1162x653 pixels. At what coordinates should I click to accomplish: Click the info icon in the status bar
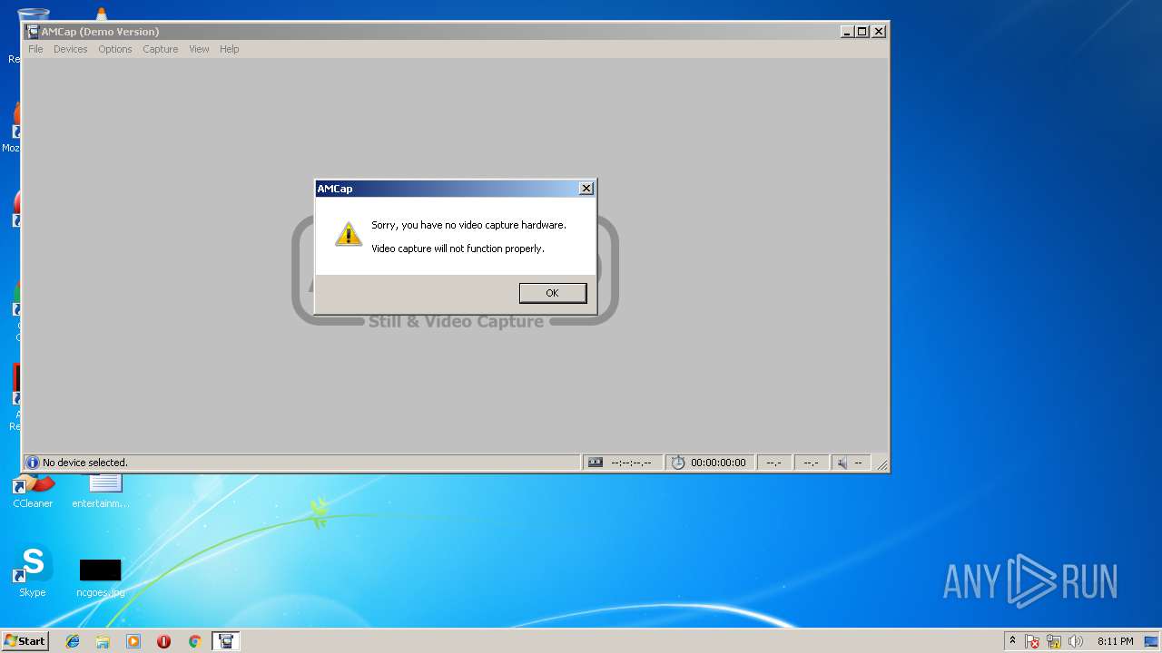33,463
